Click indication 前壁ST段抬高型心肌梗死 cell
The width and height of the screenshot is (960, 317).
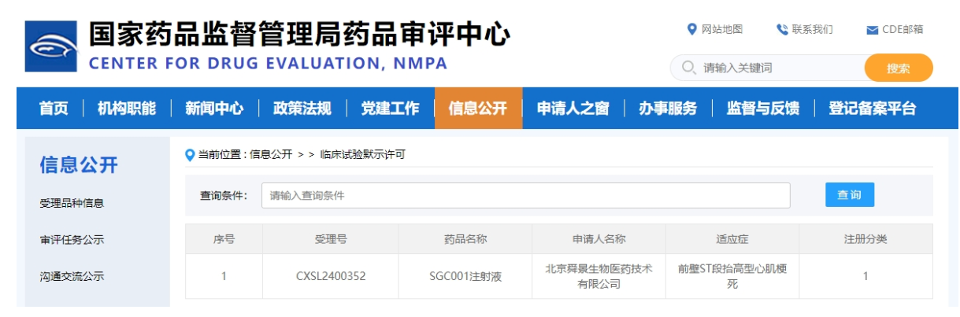732,276
